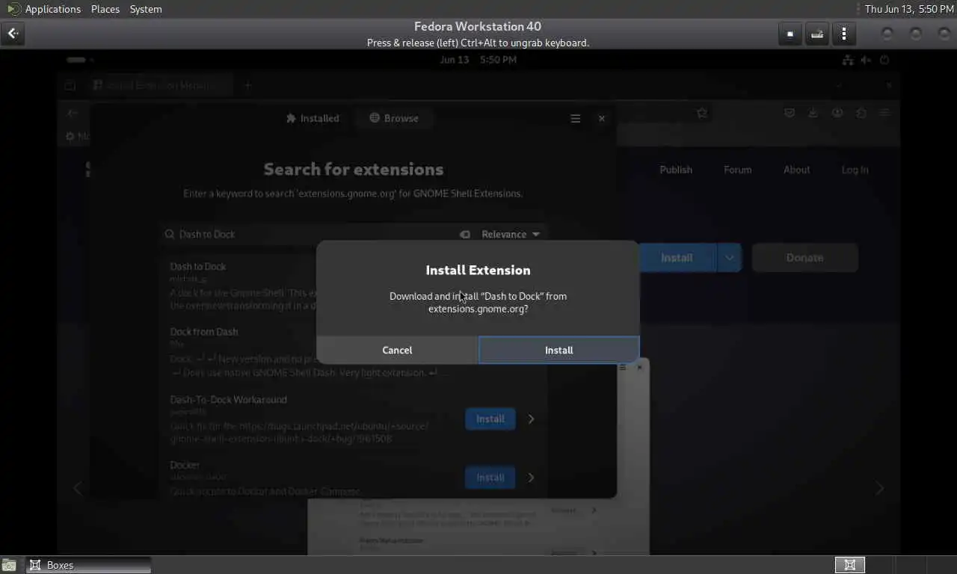The width and height of the screenshot is (957, 574).
Task: Close the Extension Manager window
Action: point(602,118)
